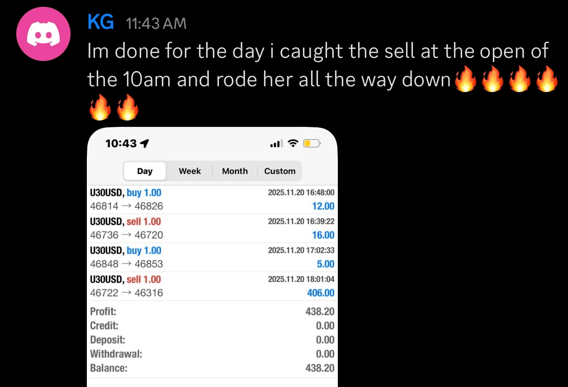This screenshot has width=568, height=387.
Task: Open the U30USD sell trade with 406.00 profit
Action: tap(212, 286)
